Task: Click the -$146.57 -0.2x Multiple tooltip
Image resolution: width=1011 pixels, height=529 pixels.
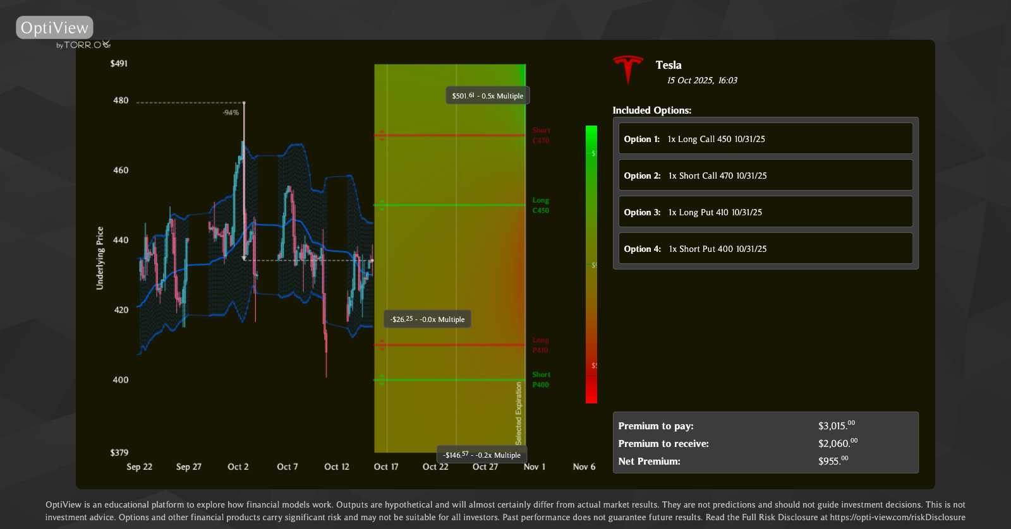Action: [x=481, y=455]
